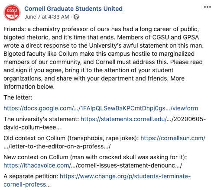Image resolution: width=214 pixels, height=190 pixels.
Task: Click 'The university's statement:' text
Action: pyautogui.click(x=41, y=119)
